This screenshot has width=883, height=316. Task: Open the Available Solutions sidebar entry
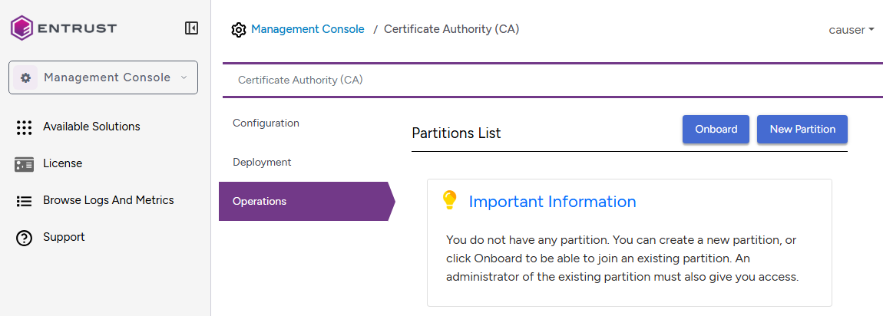coord(91,127)
